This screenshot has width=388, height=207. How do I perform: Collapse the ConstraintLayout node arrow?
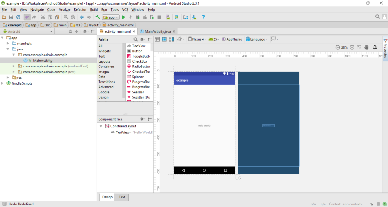101,126
